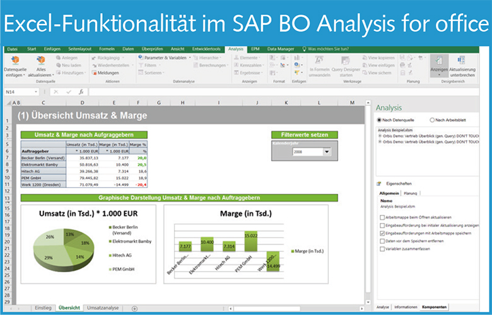Viewport: 492px width, 315px height.
Task: Select Nach Arbeitsblatt radio button
Action: [x=432, y=120]
